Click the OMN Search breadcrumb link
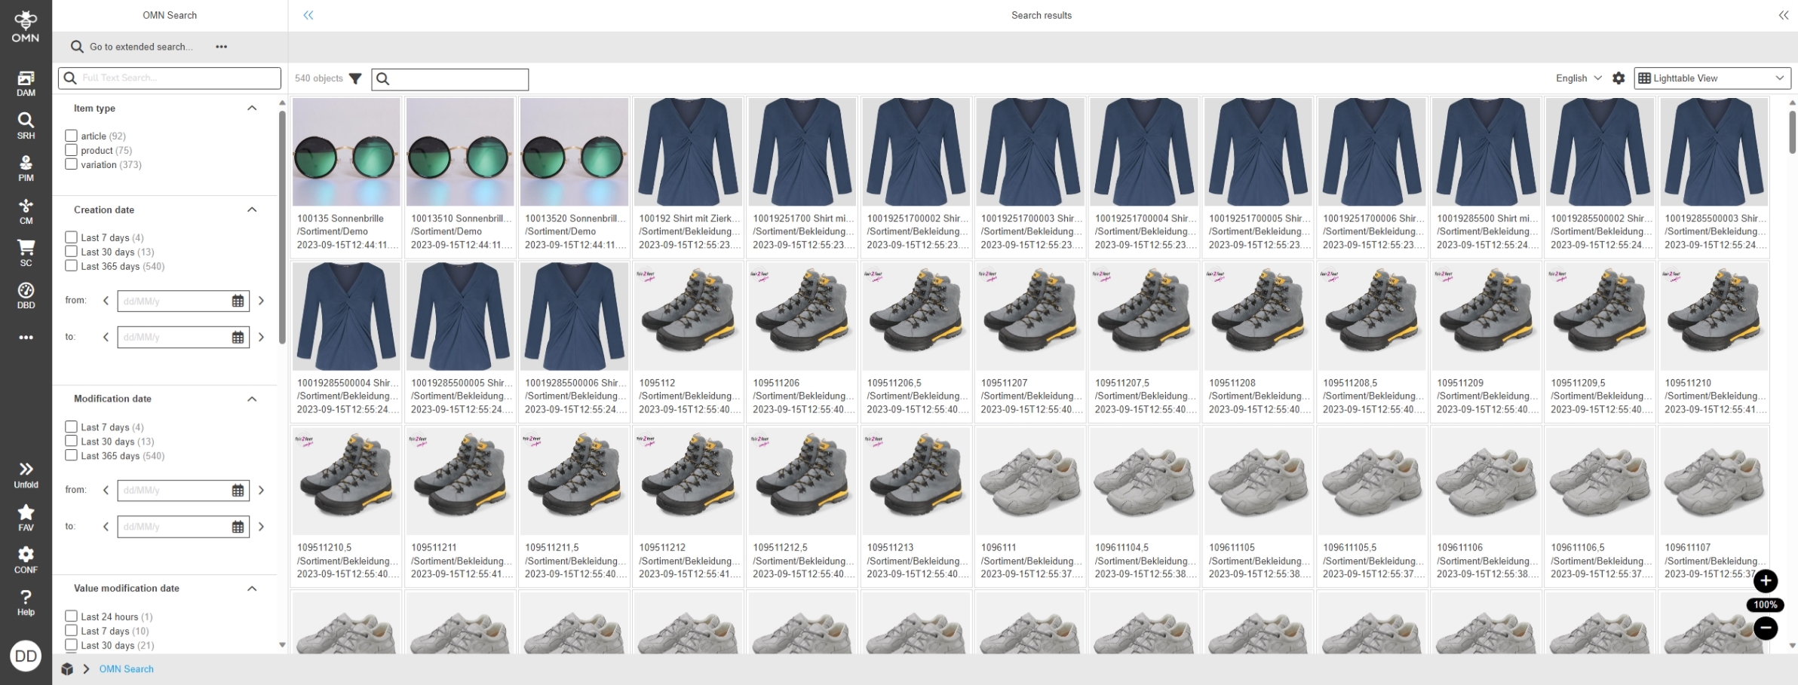Image resolution: width=1798 pixels, height=685 pixels. coord(126,669)
